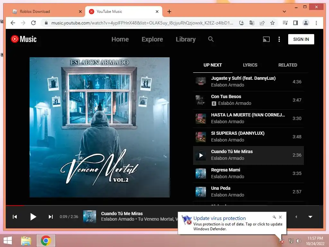Select the YouTube Music browser tab
Image resolution: width=329 pixels, height=247 pixels.
pos(123,12)
